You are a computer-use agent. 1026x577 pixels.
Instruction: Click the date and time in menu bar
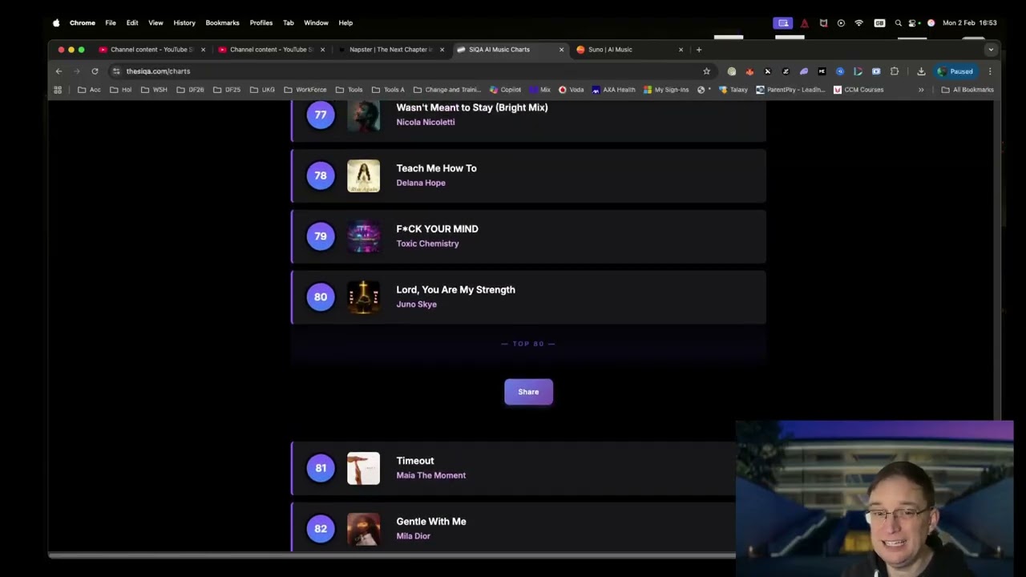(969, 23)
